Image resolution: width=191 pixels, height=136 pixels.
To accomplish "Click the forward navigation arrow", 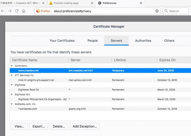I will [x=10, y=11].
